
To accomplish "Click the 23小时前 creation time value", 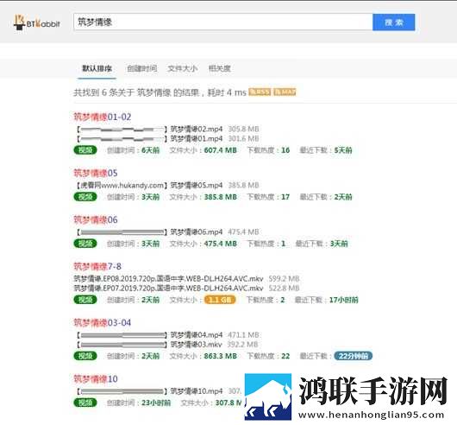I will point(156,403).
